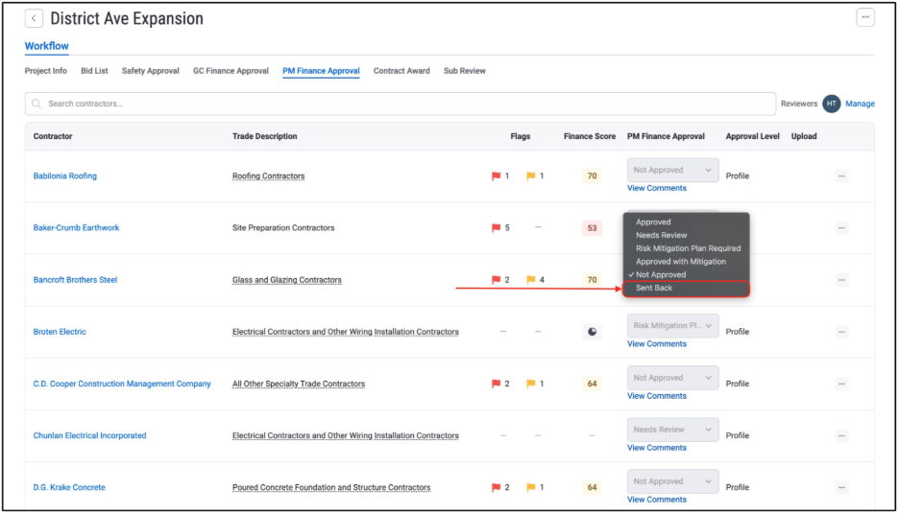Click finance score 53 for Baker-Crumb Earthwork
The height and width of the screenshot is (513, 899).
(x=592, y=228)
